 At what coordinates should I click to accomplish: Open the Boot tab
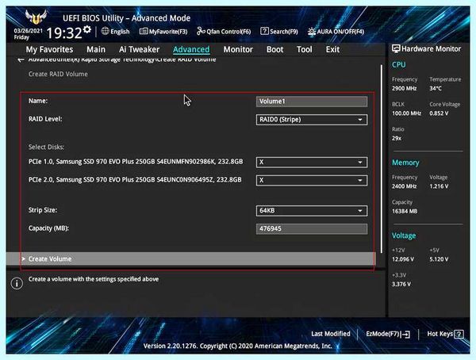click(x=274, y=49)
